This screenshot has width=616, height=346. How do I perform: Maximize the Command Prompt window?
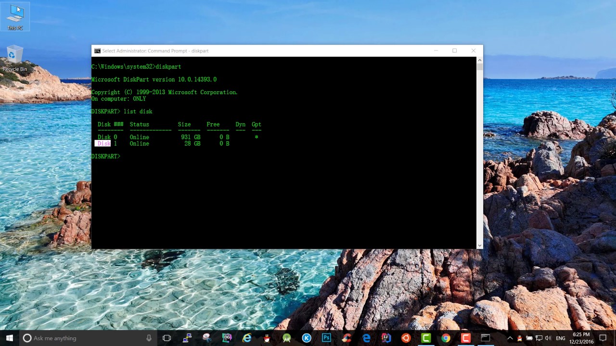[454, 50]
